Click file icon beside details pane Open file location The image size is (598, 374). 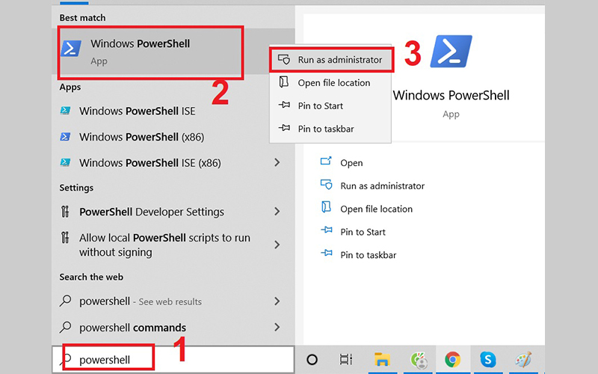point(326,207)
